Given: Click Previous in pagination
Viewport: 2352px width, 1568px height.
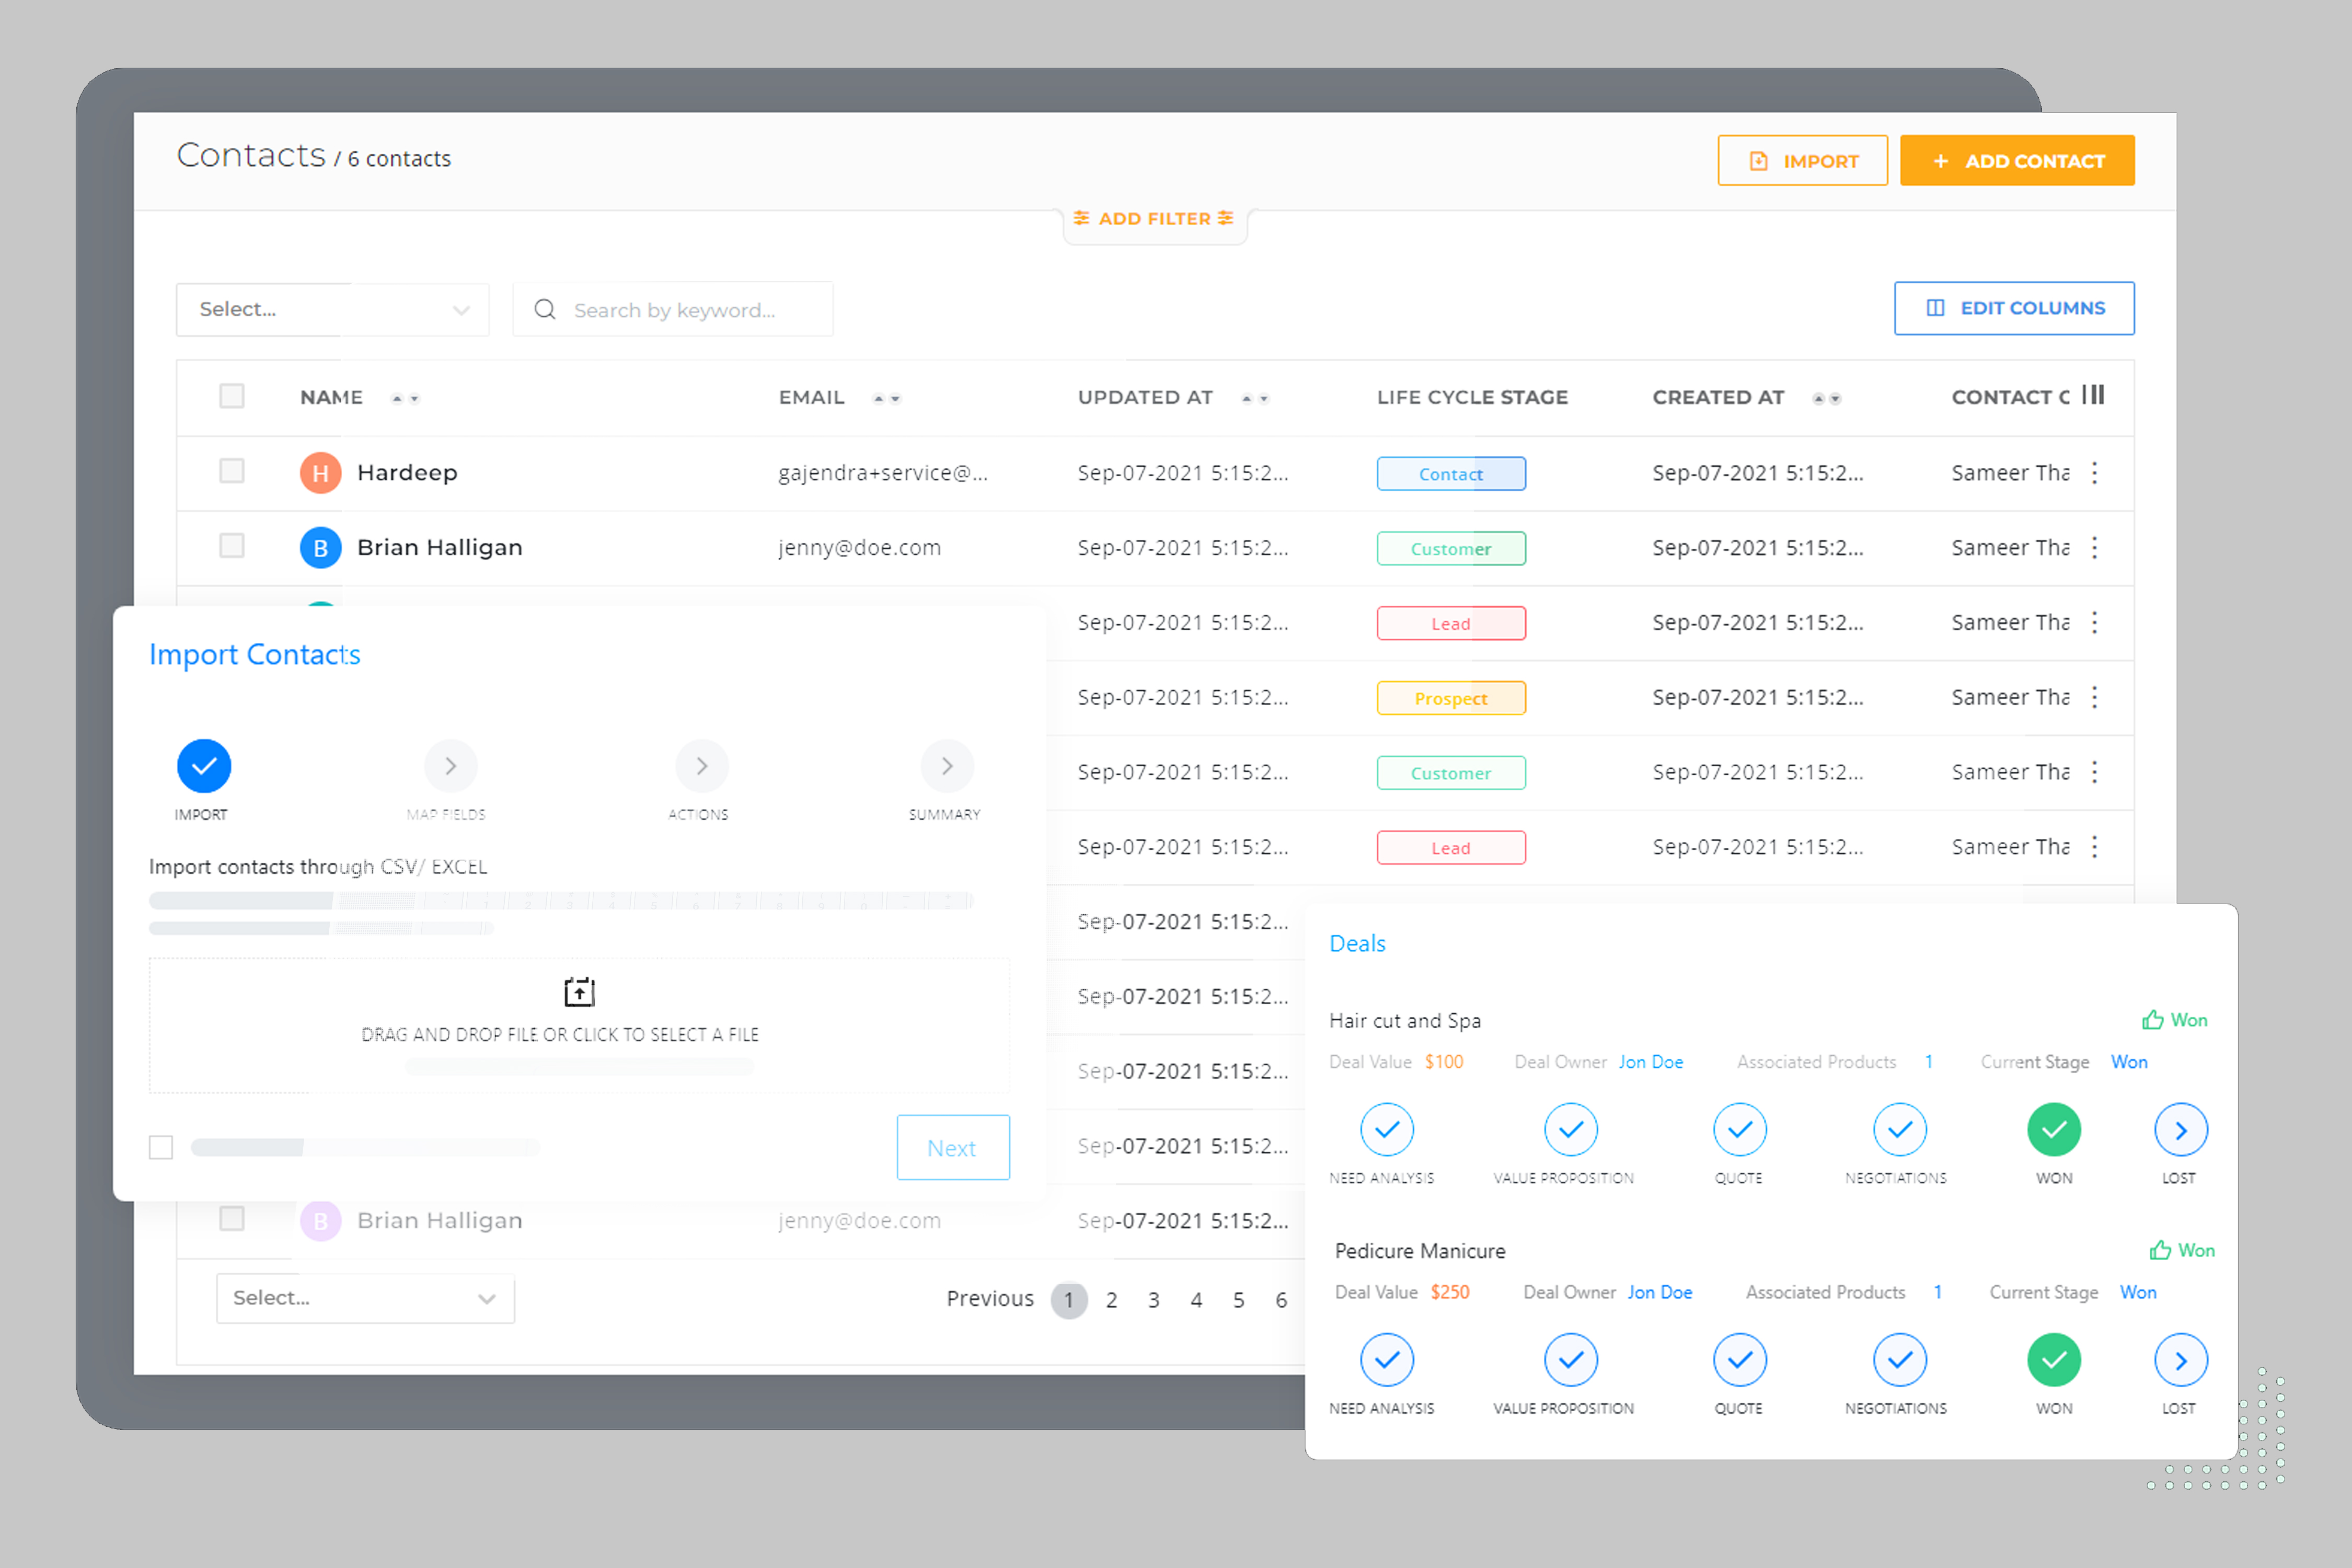Looking at the screenshot, I should 990,1299.
